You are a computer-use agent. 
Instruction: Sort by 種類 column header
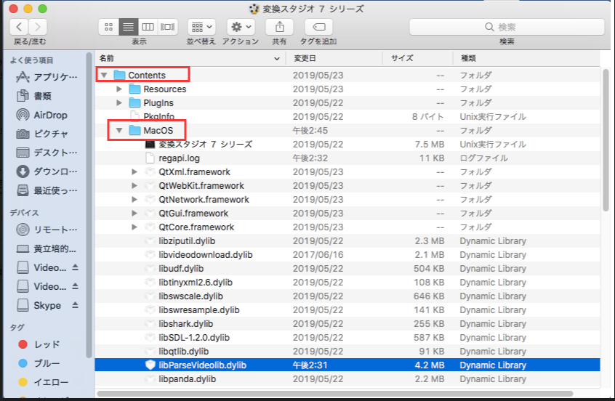tap(526, 58)
